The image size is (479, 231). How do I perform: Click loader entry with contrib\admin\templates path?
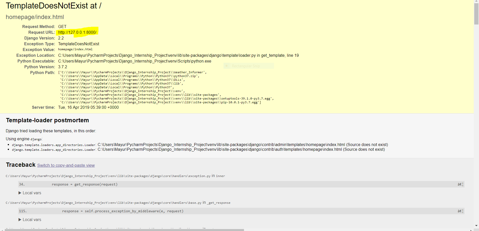(200, 144)
